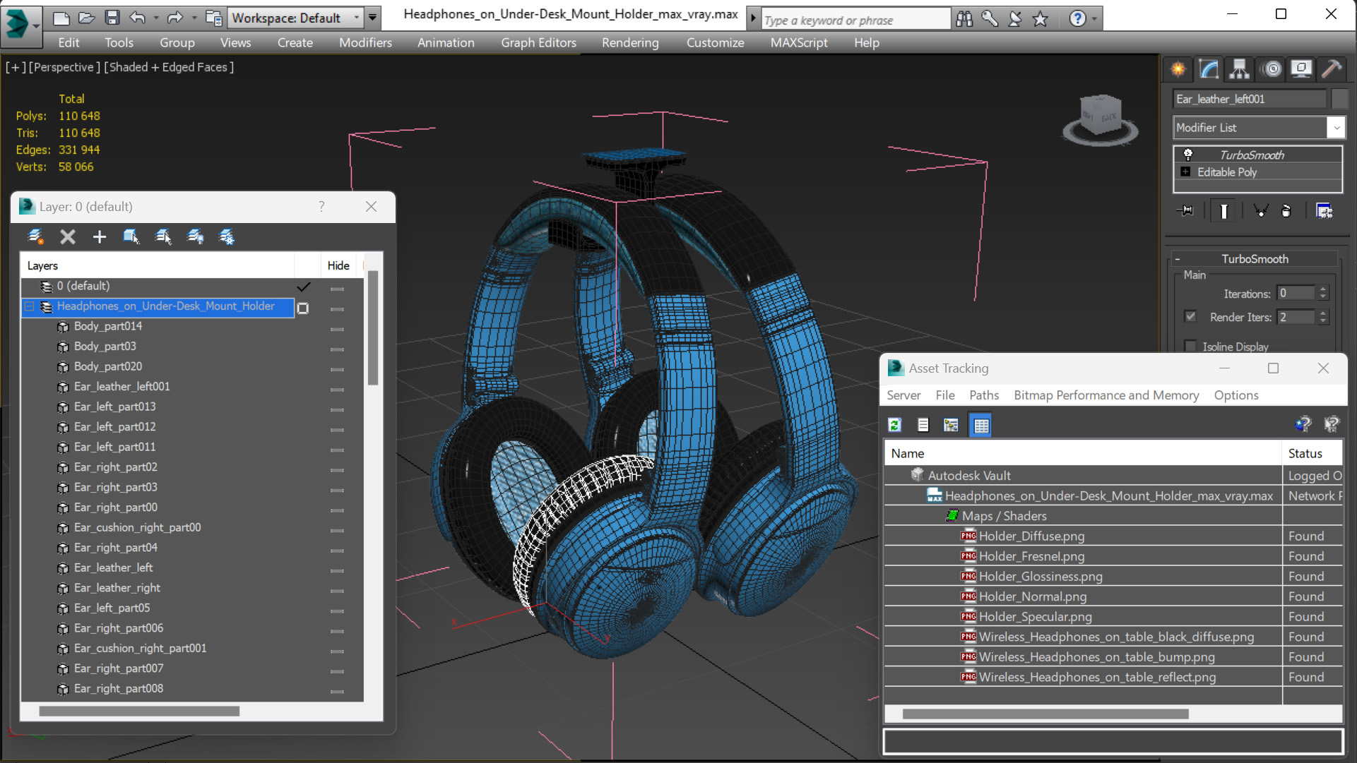Screen dimensions: 1357x763
Task: Open the Hierarchy command panel tab
Action: tap(1239, 68)
